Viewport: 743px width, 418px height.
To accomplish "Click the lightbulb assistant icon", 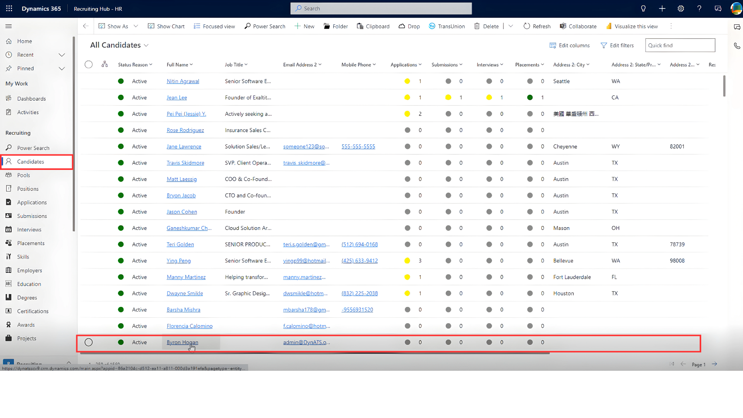I will click(x=643, y=9).
